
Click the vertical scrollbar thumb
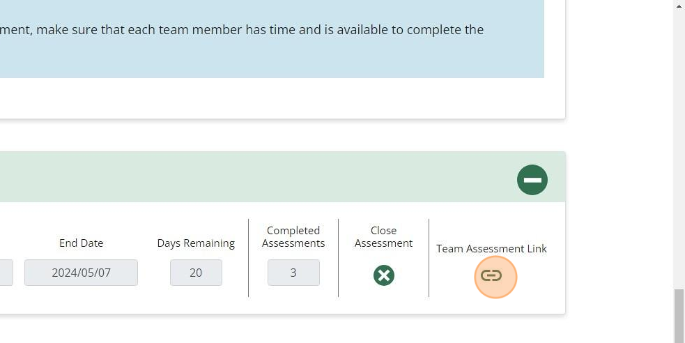[679, 316]
